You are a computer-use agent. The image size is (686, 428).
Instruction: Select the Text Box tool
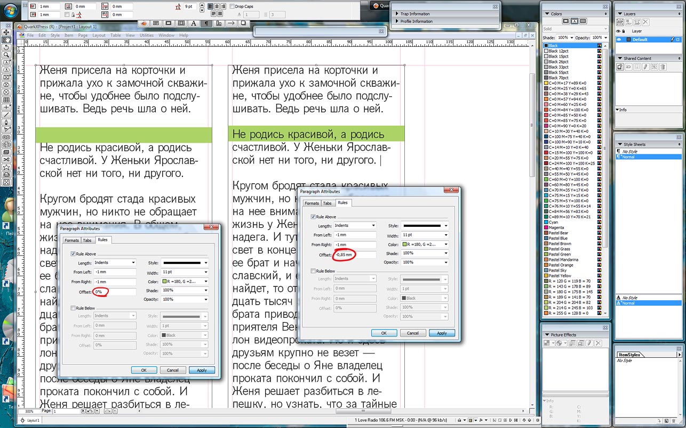click(6, 62)
